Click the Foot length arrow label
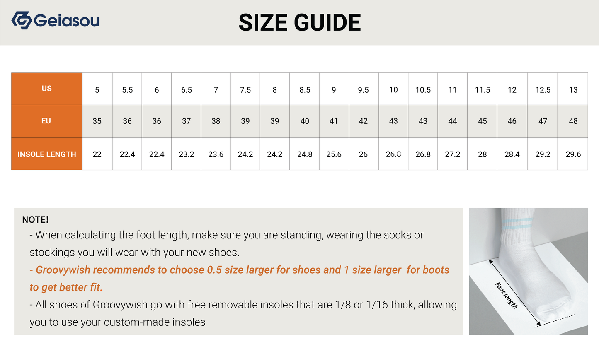The height and width of the screenshot is (361, 599). (507, 295)
